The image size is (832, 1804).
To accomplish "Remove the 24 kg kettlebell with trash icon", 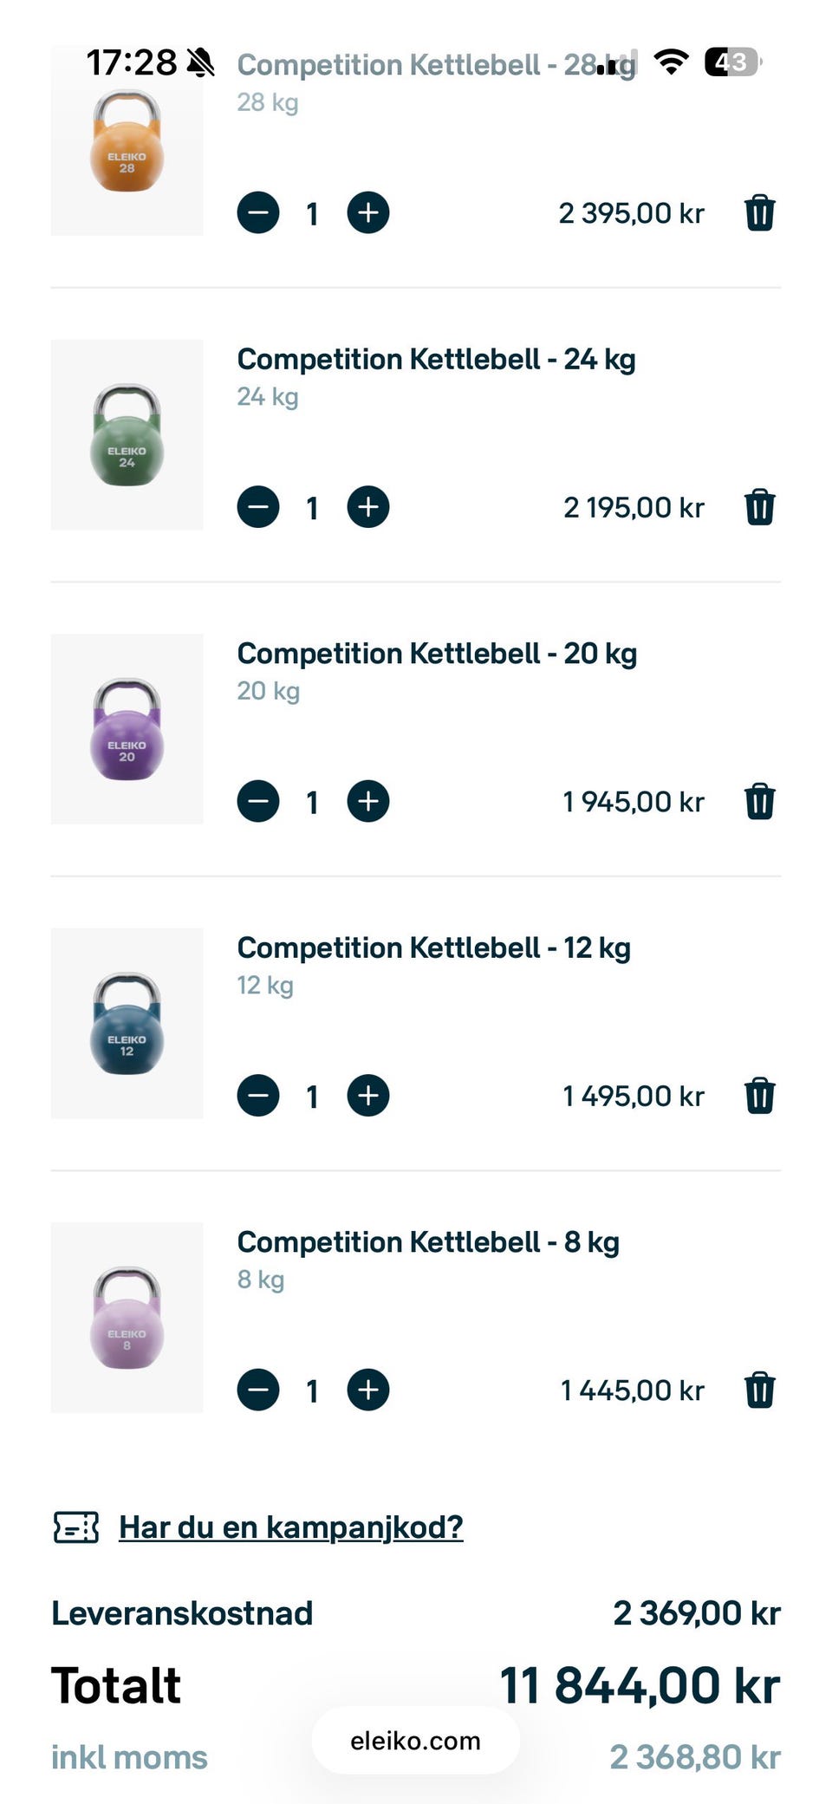I will pyautogui.click(x=759, y=507).
